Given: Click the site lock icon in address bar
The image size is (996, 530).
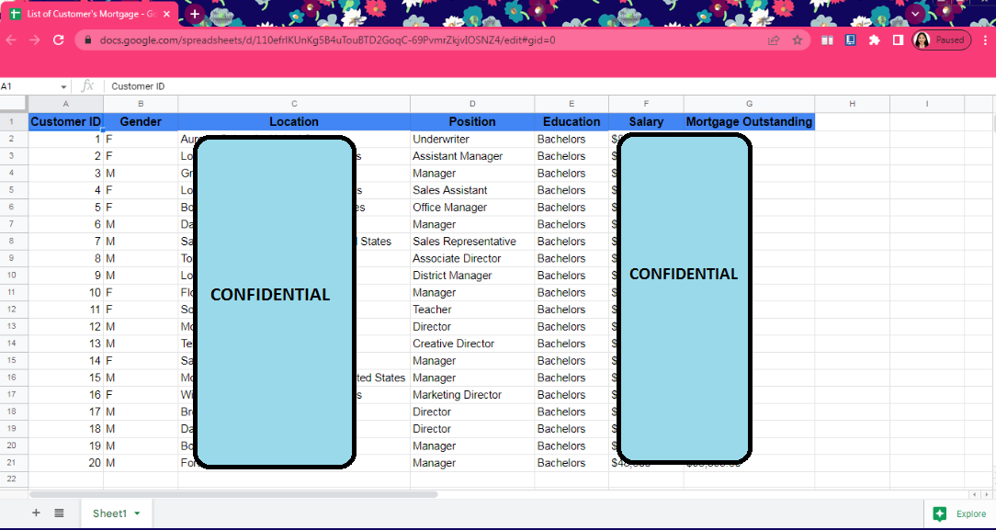Looking at the screenshot, I should click(87, 40).
